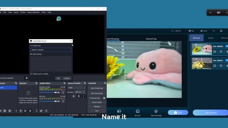Image resolution: width=228 pixels, height=128 pixels.
Task: Open the File menu in OBS
Action: coord(1,12)
